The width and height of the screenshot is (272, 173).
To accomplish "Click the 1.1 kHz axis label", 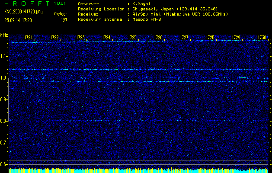I will pos(3,56).
